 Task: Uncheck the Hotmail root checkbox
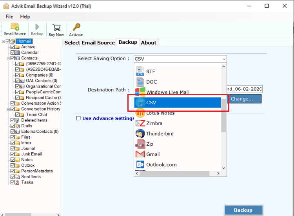pyautogui.click(x=8, y=41)
